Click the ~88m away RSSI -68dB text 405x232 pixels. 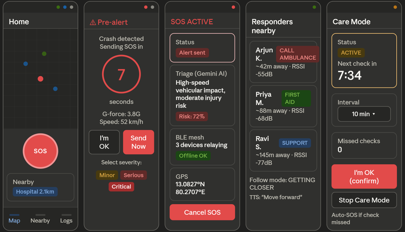pos(280,114)
